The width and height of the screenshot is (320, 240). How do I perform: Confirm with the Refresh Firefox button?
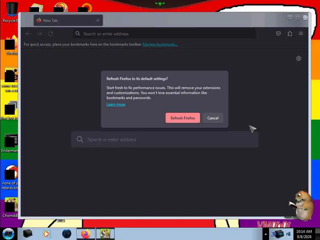point(182,118)
